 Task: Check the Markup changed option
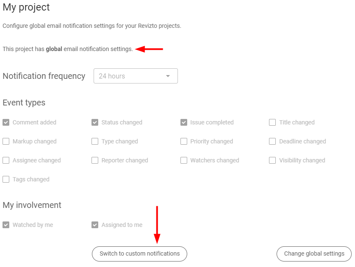(x=6, y=141)
